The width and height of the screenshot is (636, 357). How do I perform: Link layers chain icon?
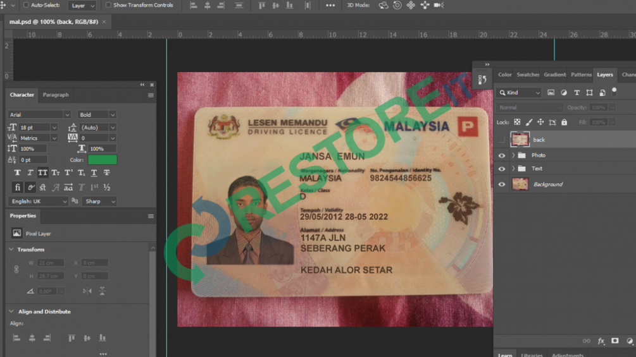587,341
